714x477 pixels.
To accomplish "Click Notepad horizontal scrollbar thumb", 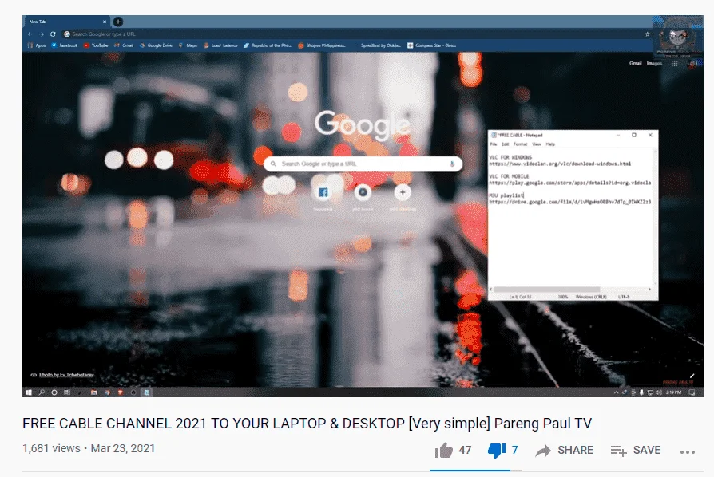I will coord(547,290).
